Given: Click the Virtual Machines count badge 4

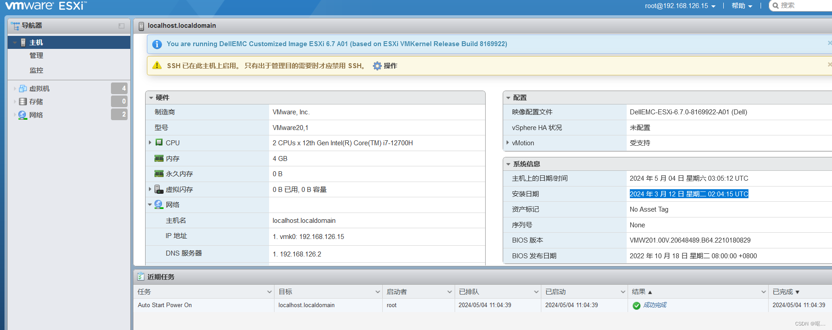Looking at the screenshot, I should [x=119, y=88].
